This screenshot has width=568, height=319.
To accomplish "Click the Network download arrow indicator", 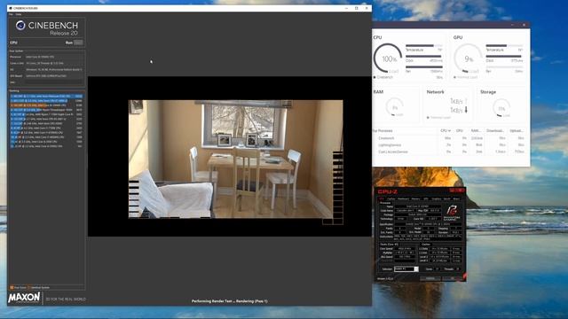I will (x=466, y=110).
